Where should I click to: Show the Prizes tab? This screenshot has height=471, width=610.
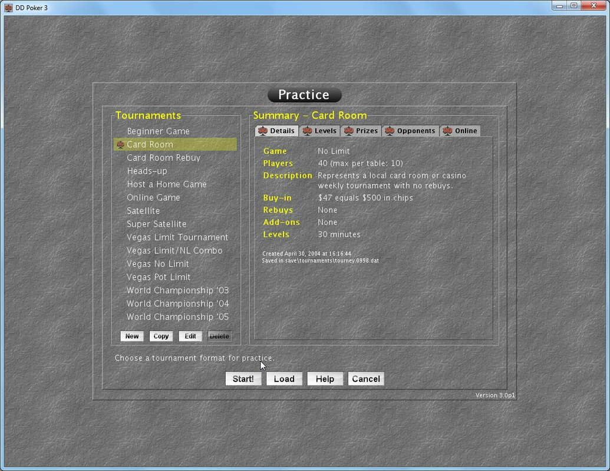point(361,131)
